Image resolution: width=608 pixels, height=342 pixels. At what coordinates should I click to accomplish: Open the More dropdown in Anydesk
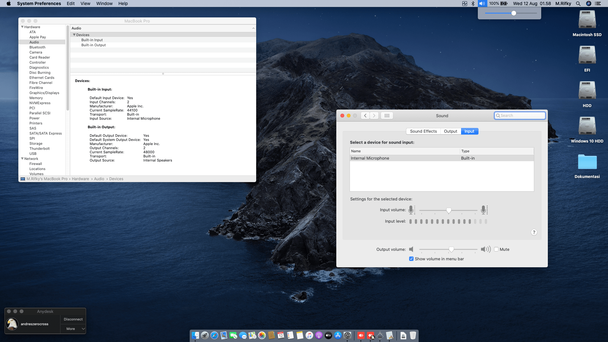[73, 329]
